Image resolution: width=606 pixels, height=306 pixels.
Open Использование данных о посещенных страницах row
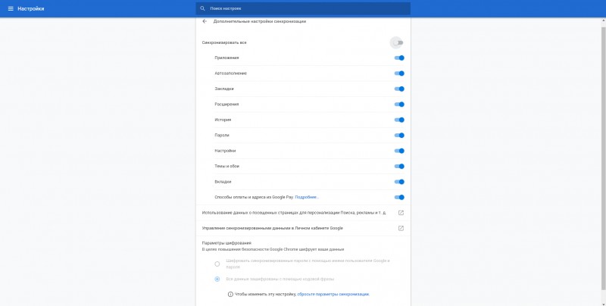click(303, 213)
